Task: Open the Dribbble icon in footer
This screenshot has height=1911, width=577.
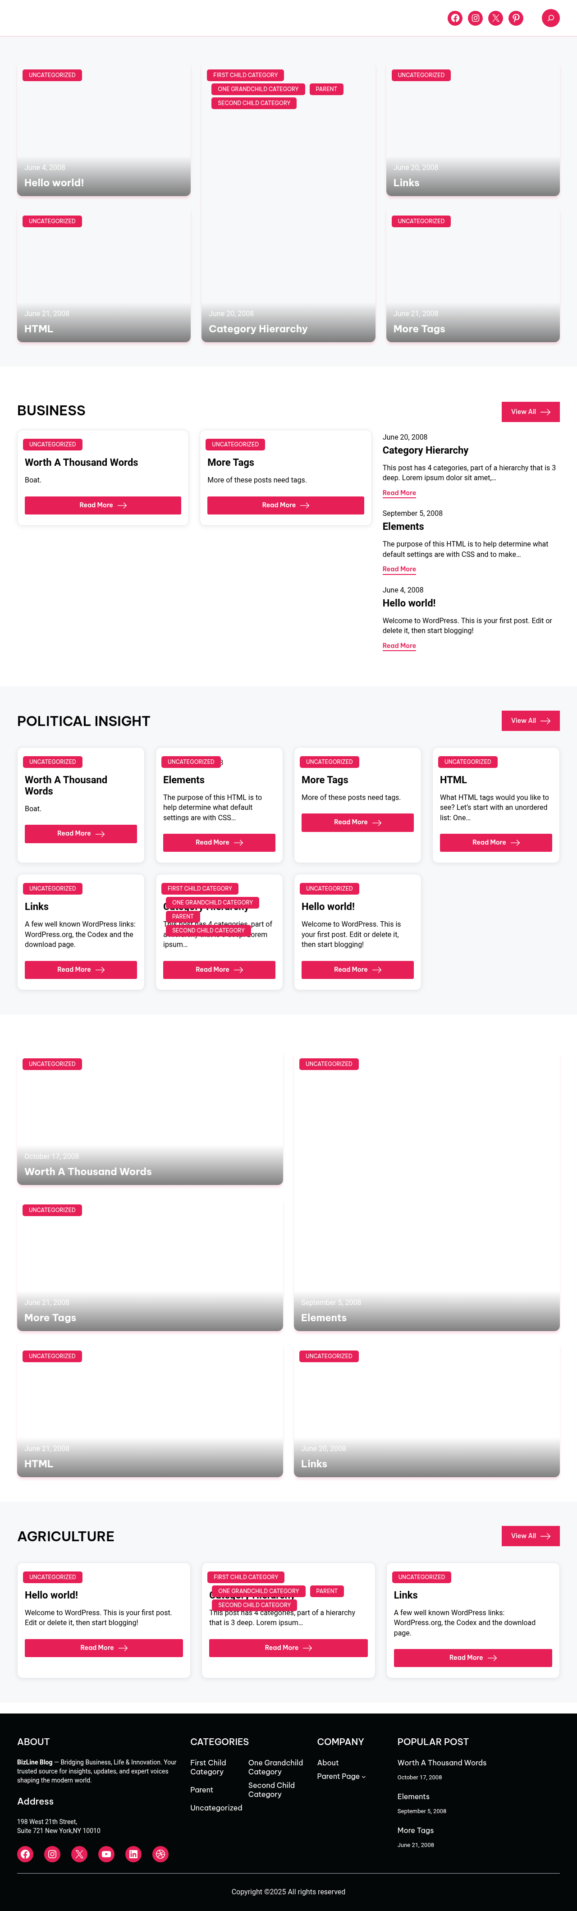Action: pos(160,1854)
